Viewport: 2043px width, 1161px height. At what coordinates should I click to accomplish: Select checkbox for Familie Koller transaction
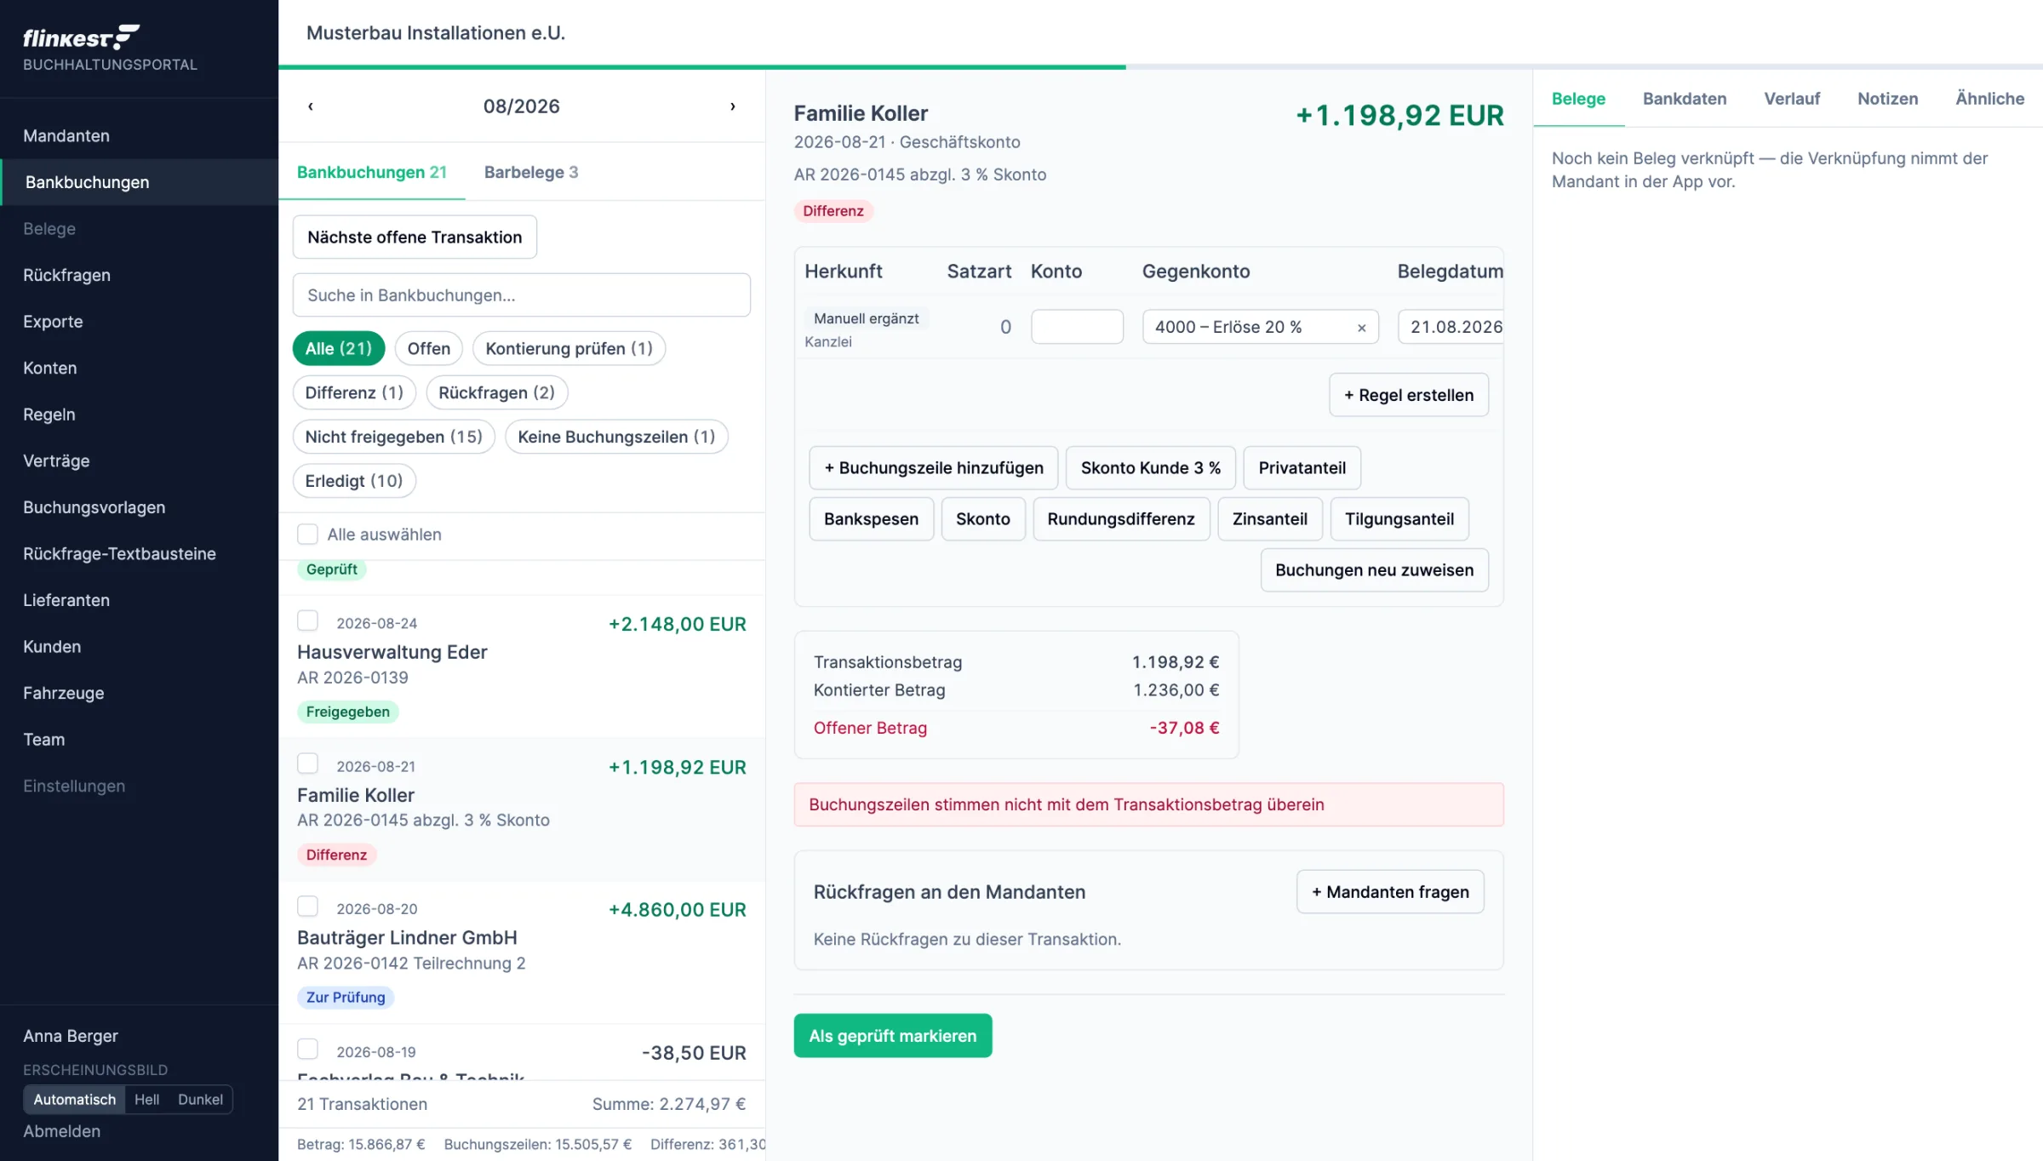pos(307,764)
